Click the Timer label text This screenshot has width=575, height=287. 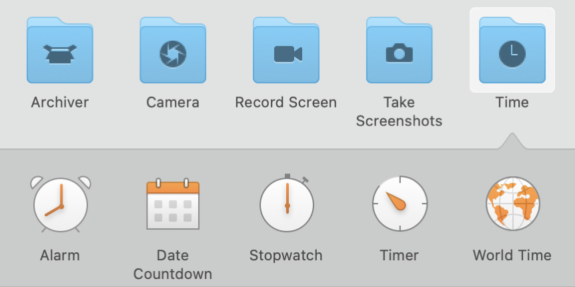(399, 256)
